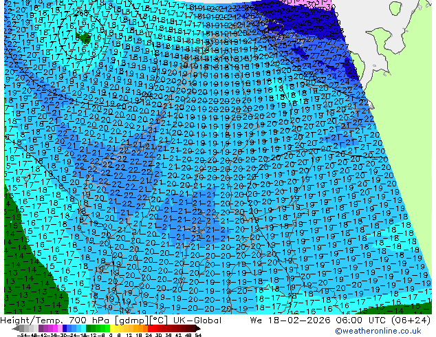This screenshot has width=436, height=337.
Task: Click the cyan -18 legend swatch
Action: tap(84, 328)
